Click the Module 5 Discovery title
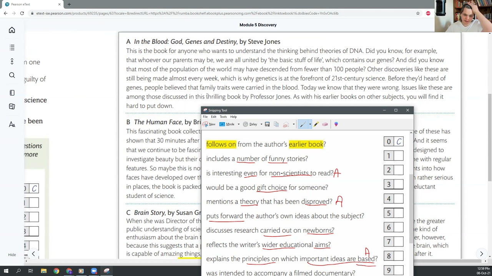The width and height of the screenshot is (492, 276). pyautogui.click(x=258, y=25)
